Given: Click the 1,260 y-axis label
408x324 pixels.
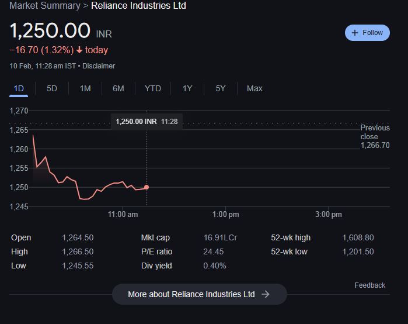Looking at the screenshot, I should [19, 149].
